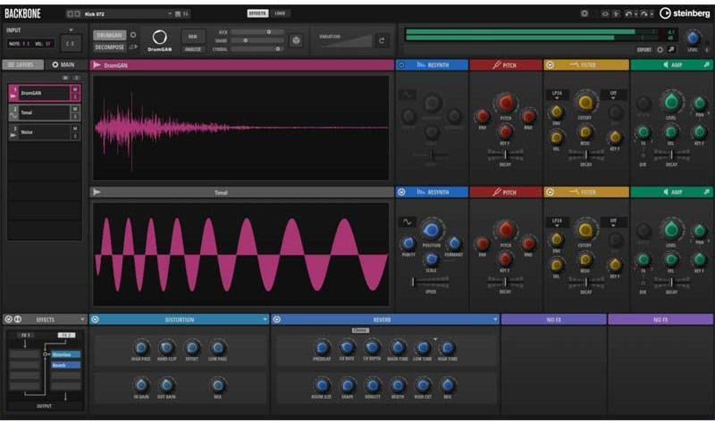This screenshot has width=715, height=423.
Task: Toggle power on the Tonal Resynth section
Action: 402,192
